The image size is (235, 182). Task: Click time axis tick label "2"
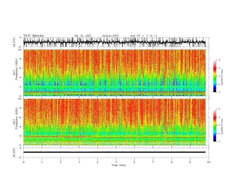61,162
